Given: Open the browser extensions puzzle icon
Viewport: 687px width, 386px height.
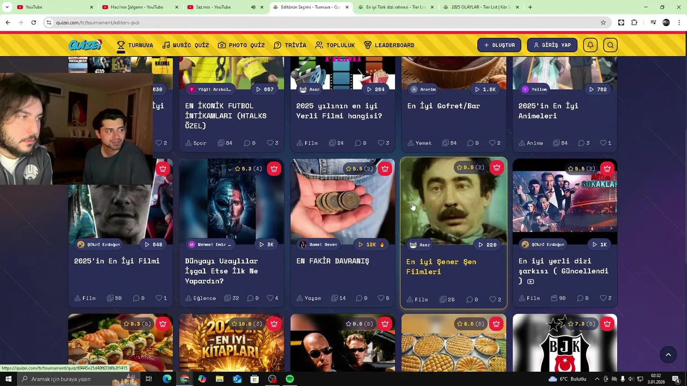Looking at the screenshot, I should tap(634, 23).
